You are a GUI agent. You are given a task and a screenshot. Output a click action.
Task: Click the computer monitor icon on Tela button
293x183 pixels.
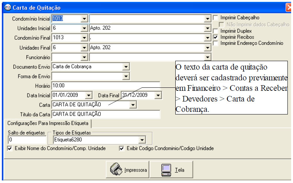[166, 170]
